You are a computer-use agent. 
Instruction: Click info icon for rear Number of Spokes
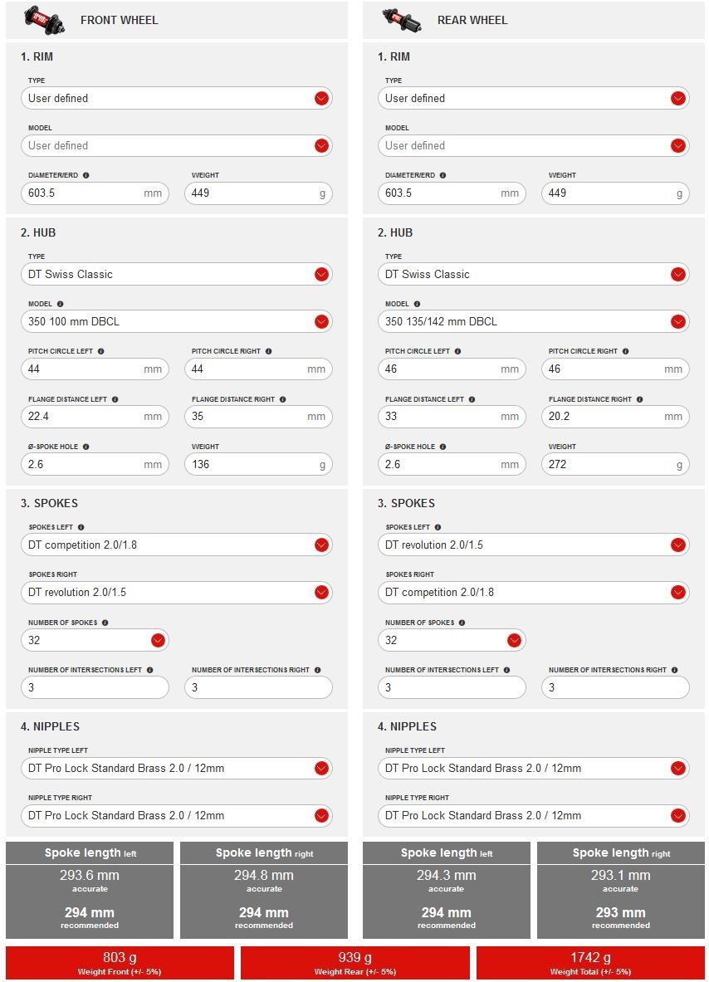click(462, 623)
